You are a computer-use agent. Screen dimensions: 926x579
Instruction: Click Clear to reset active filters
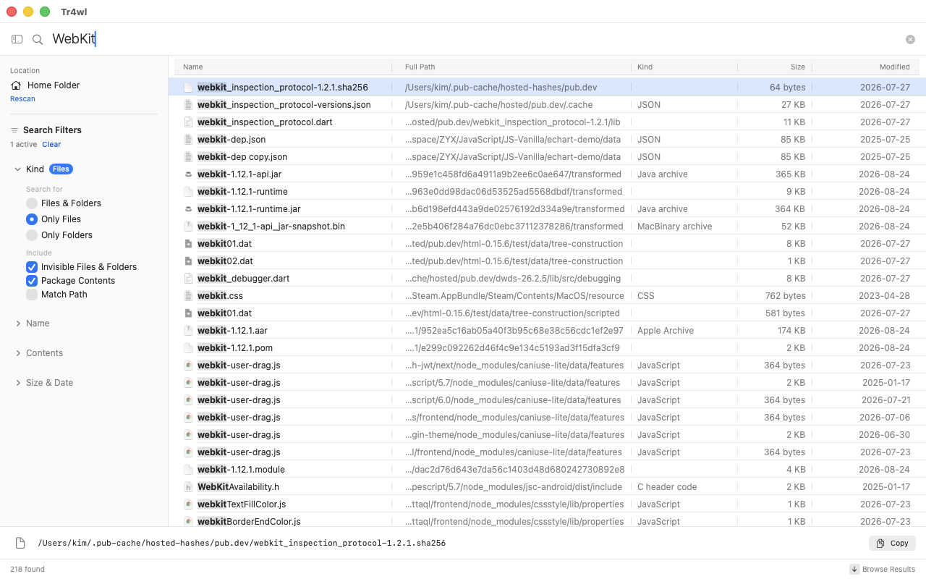(51, 145)
